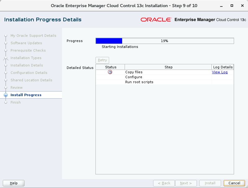Image resolution: width=248 pixels, height=188 pixels.
Task: Select the Install Progress step
Action: tap(26, 95)
